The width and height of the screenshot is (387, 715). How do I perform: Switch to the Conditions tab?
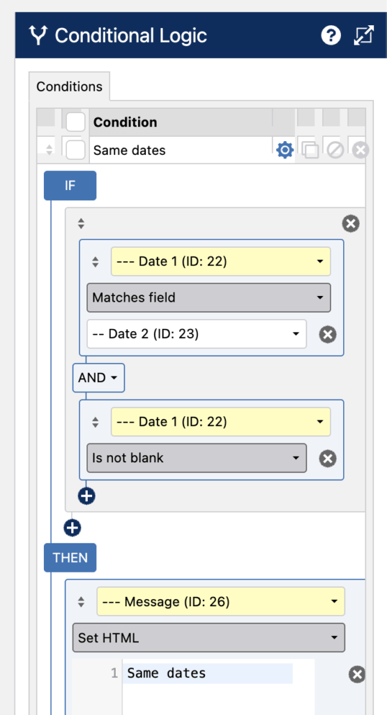pos(69,86)
